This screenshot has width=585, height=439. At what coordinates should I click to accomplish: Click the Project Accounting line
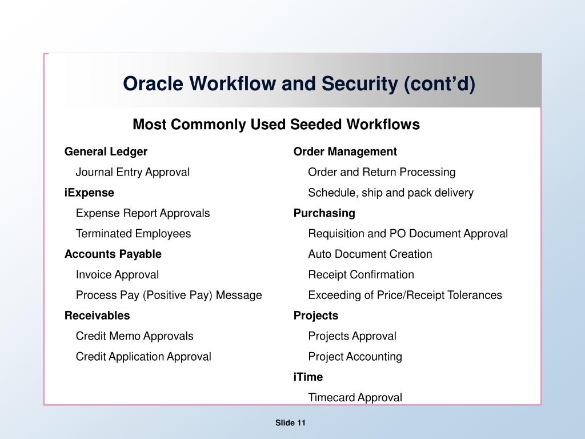click(355, 357)
